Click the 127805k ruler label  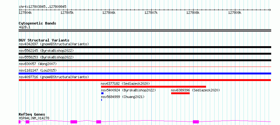(67, 13)
